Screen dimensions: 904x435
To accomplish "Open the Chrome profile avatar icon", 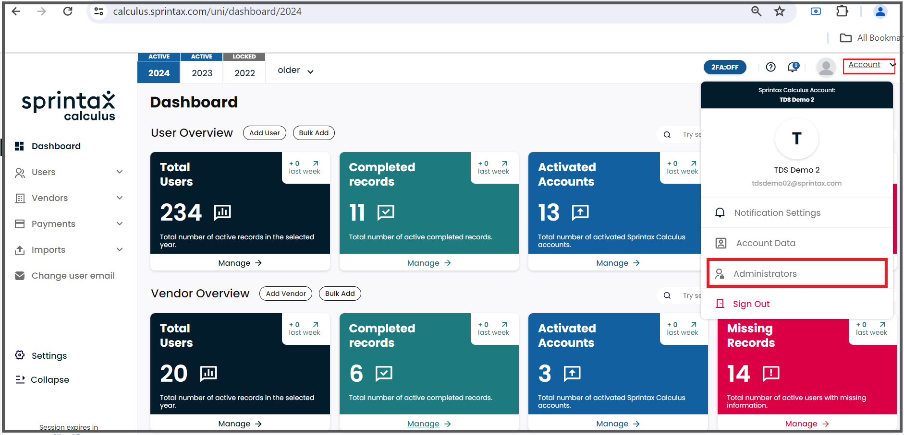I will pyautogui.click(x=880, y=11).
